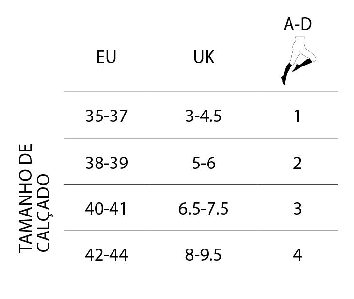Screen dimensions: 354x299
Task: Select EU size 40-41 cell
Action: (x=106, y=209)
